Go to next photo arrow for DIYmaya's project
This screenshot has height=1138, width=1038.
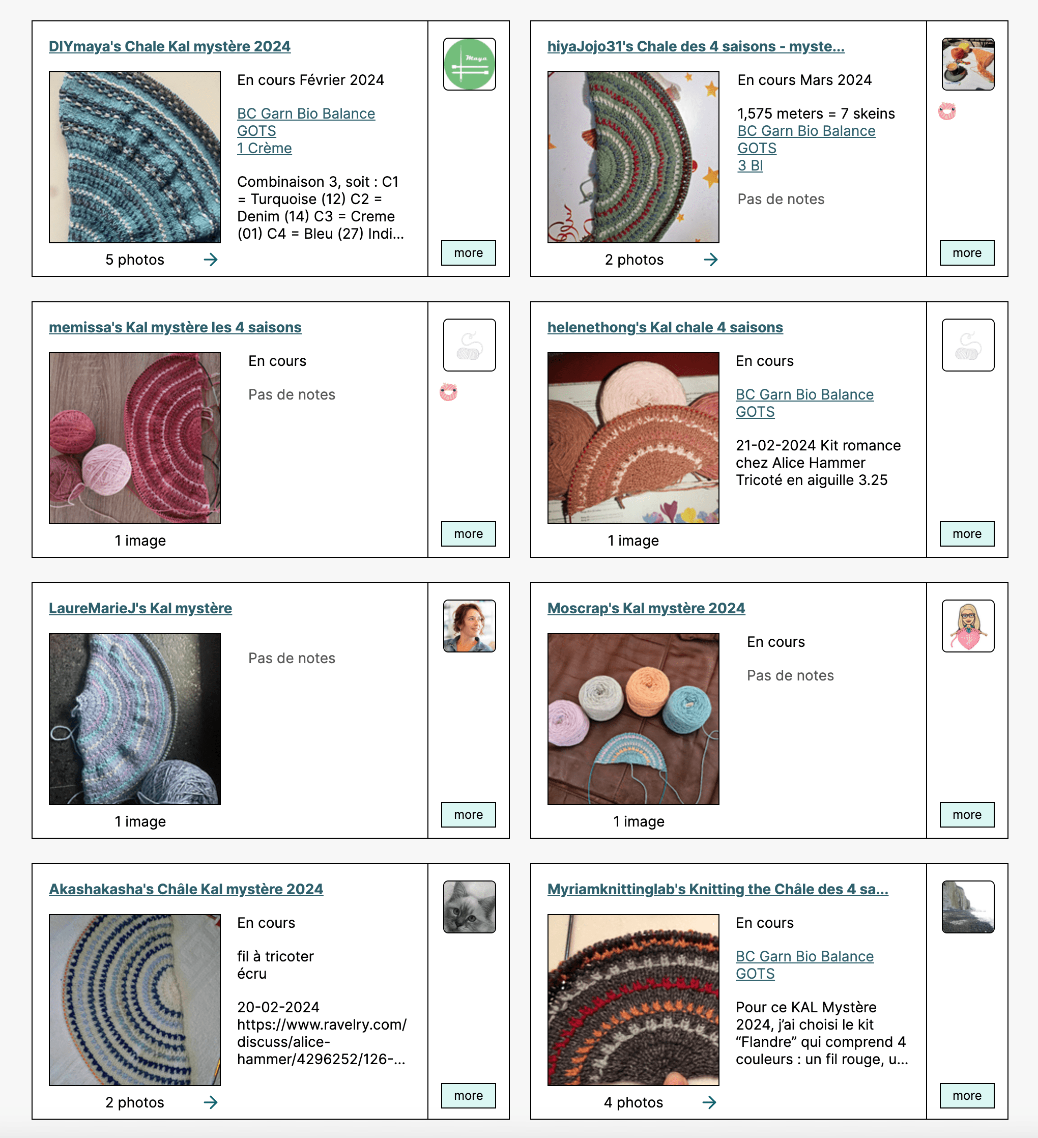pyautogui.click(x=211, y=260)
